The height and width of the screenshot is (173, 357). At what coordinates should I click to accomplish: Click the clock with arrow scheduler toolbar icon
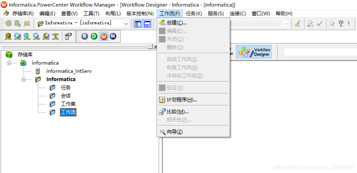point(310,23)
